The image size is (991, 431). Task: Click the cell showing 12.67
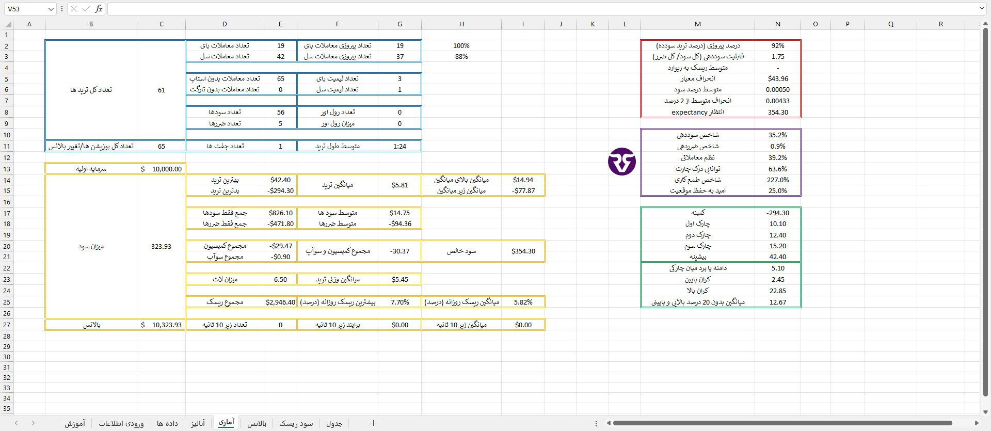pos(778,302)
